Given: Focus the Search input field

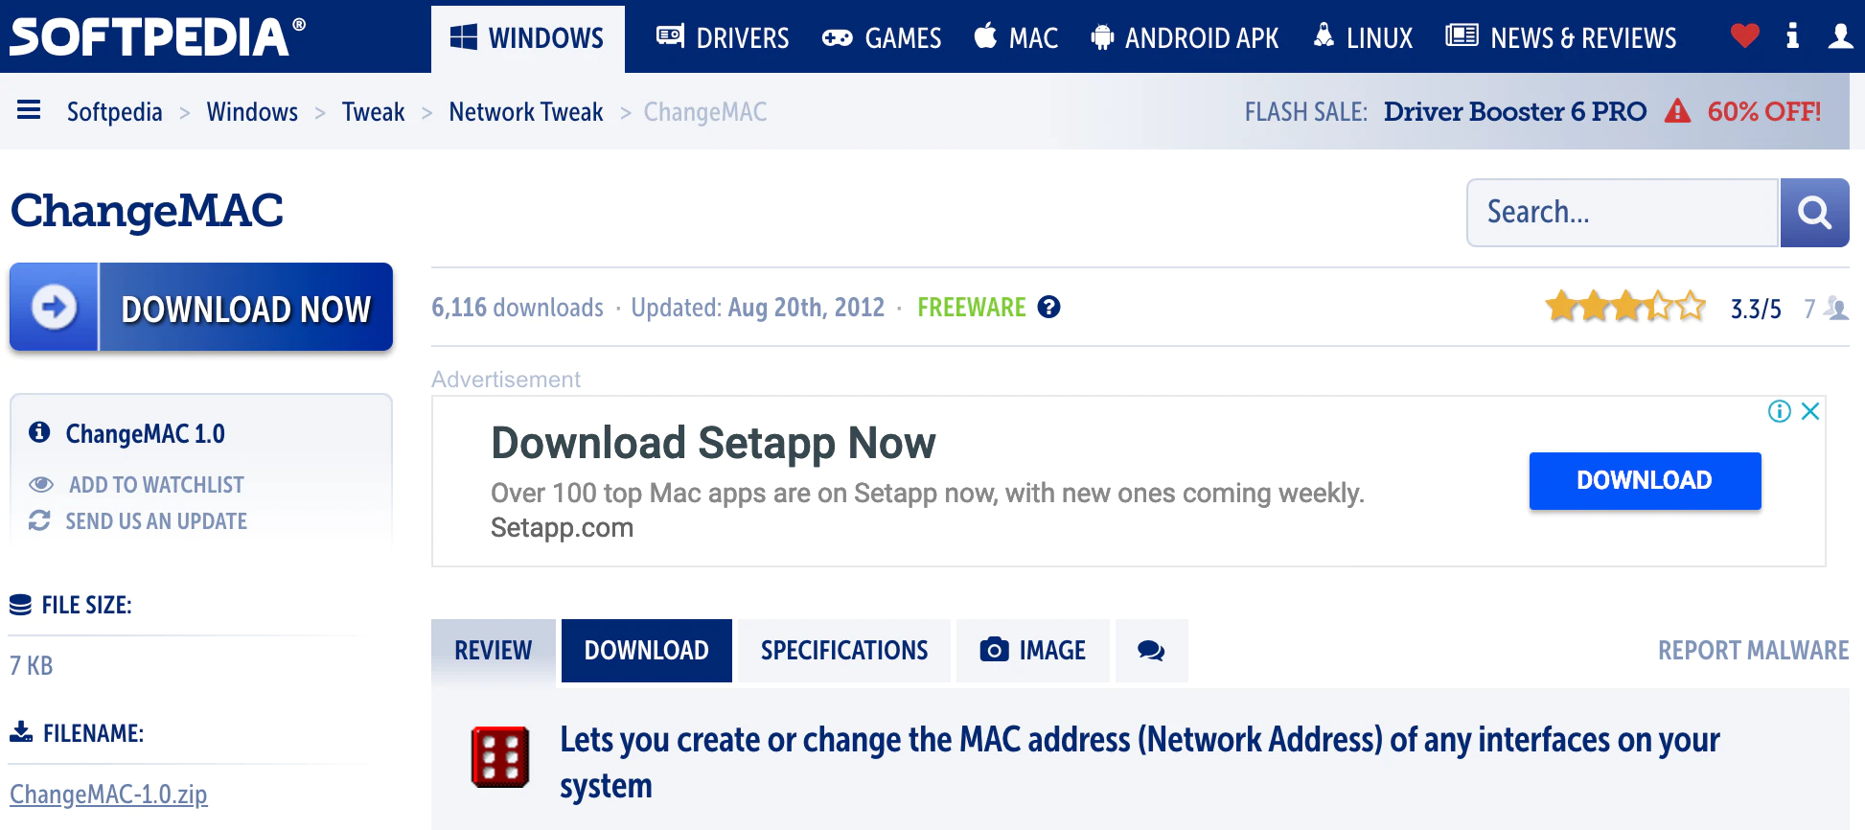Looking at the screenshot, I should coord(1623,213).
